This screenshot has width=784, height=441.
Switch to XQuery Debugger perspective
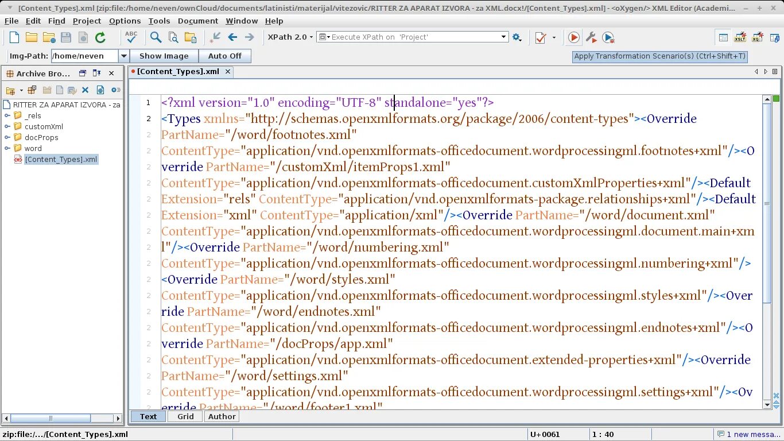[758, 37]
